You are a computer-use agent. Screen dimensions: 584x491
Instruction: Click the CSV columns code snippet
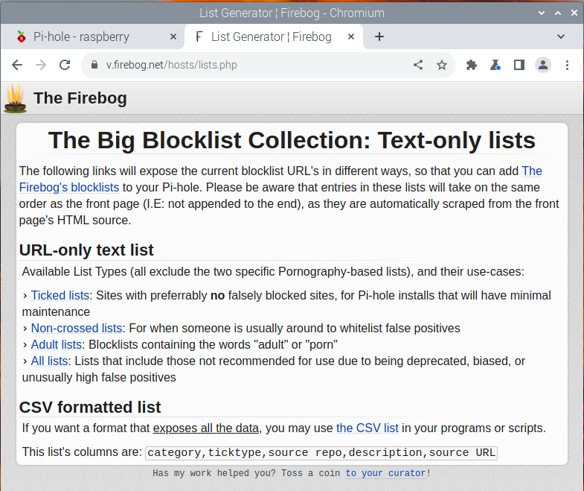click(x=321, y=452)
